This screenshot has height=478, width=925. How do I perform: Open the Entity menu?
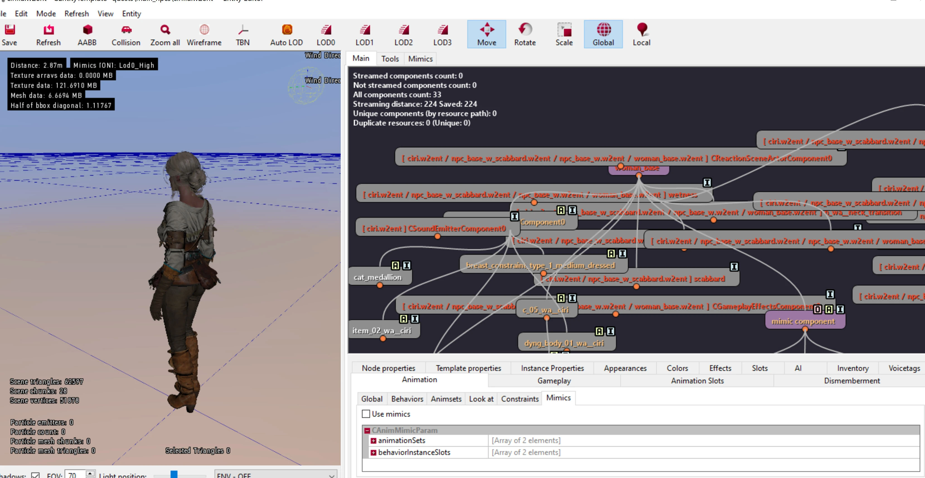131,14
